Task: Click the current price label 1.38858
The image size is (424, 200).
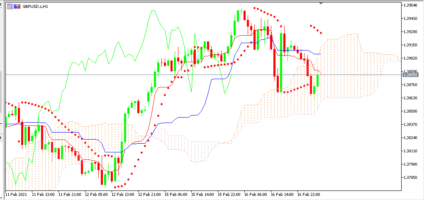Action: pyautogui.click(x=410, y=75)
